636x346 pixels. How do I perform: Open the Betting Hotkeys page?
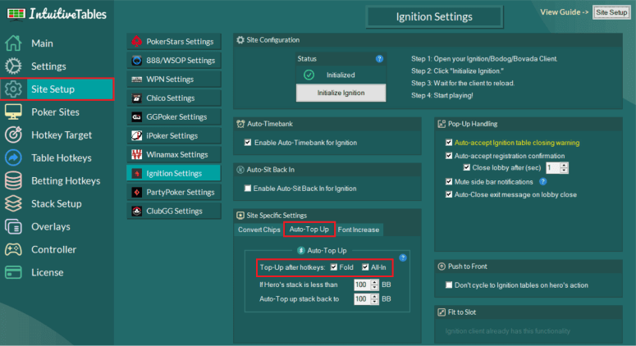(57, 180)
